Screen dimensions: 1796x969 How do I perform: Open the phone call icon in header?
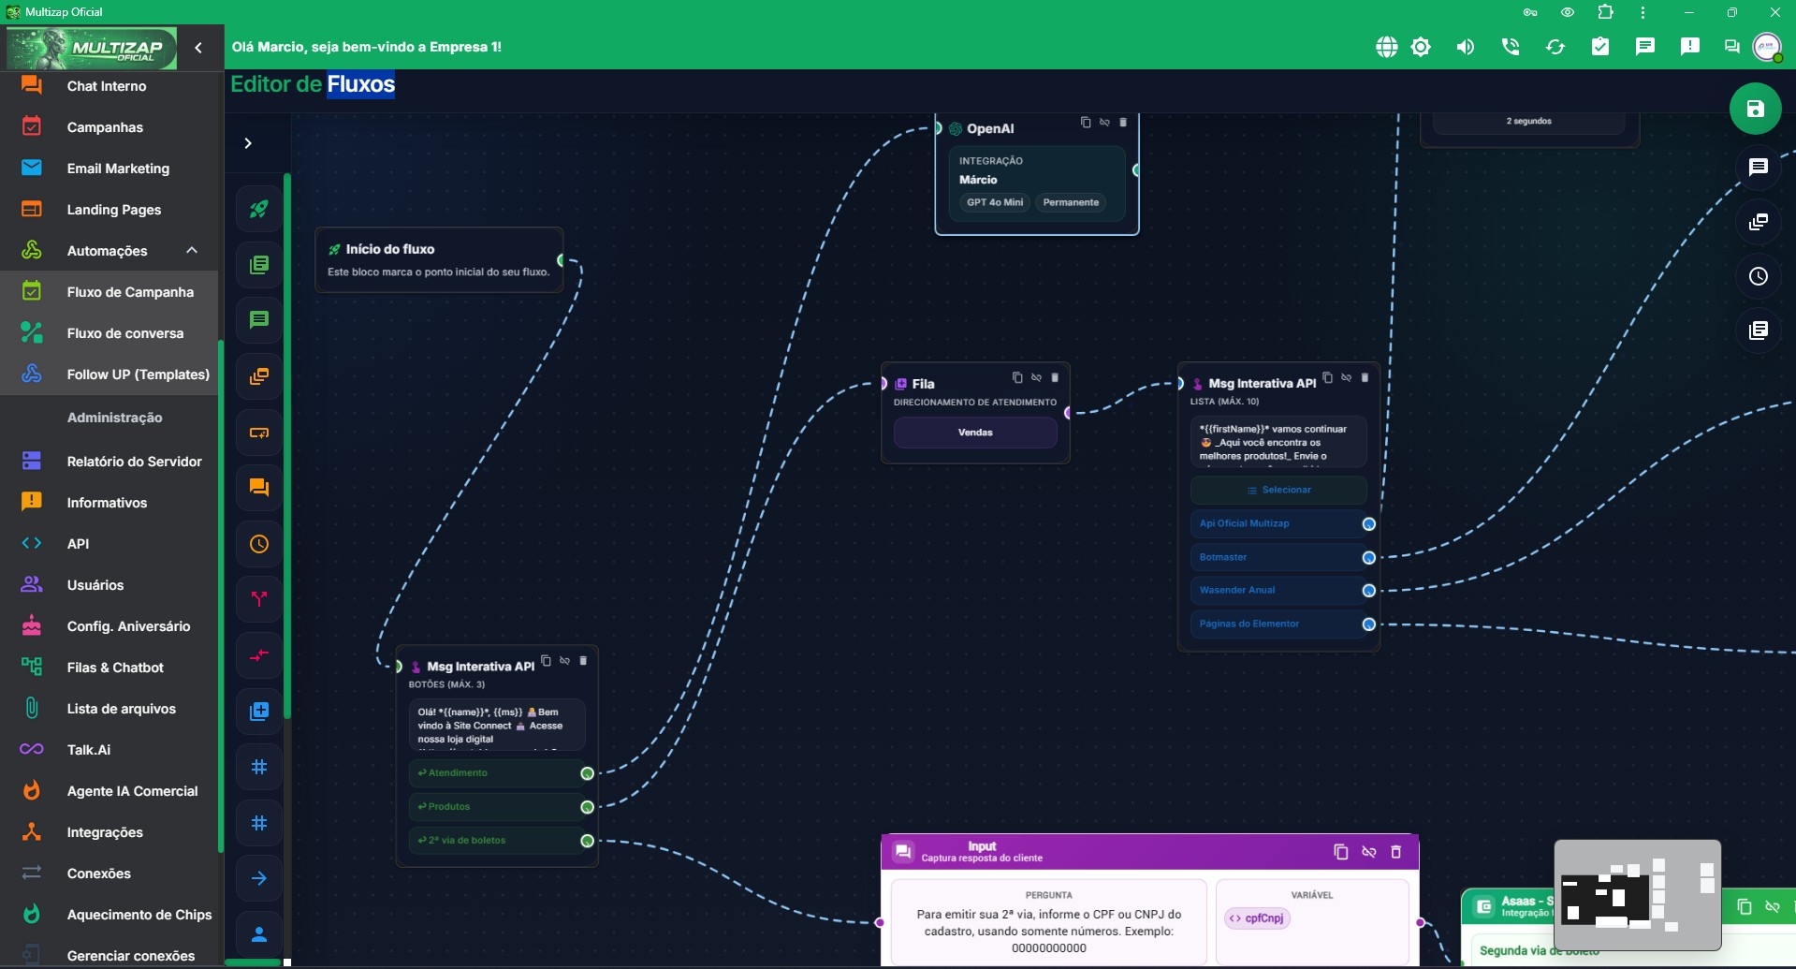pyautogui.click(x=1511, y=47)
